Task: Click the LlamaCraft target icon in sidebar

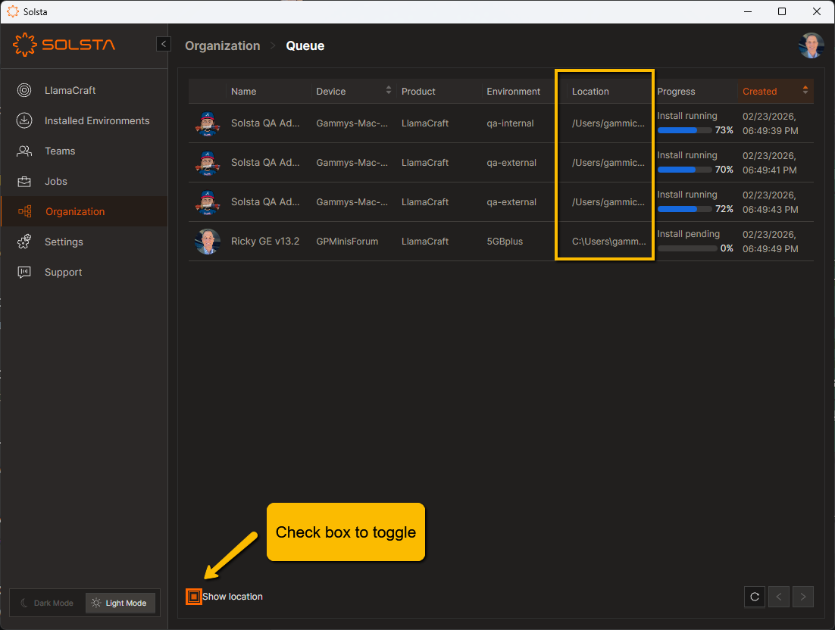Action: tap(24, 90)
